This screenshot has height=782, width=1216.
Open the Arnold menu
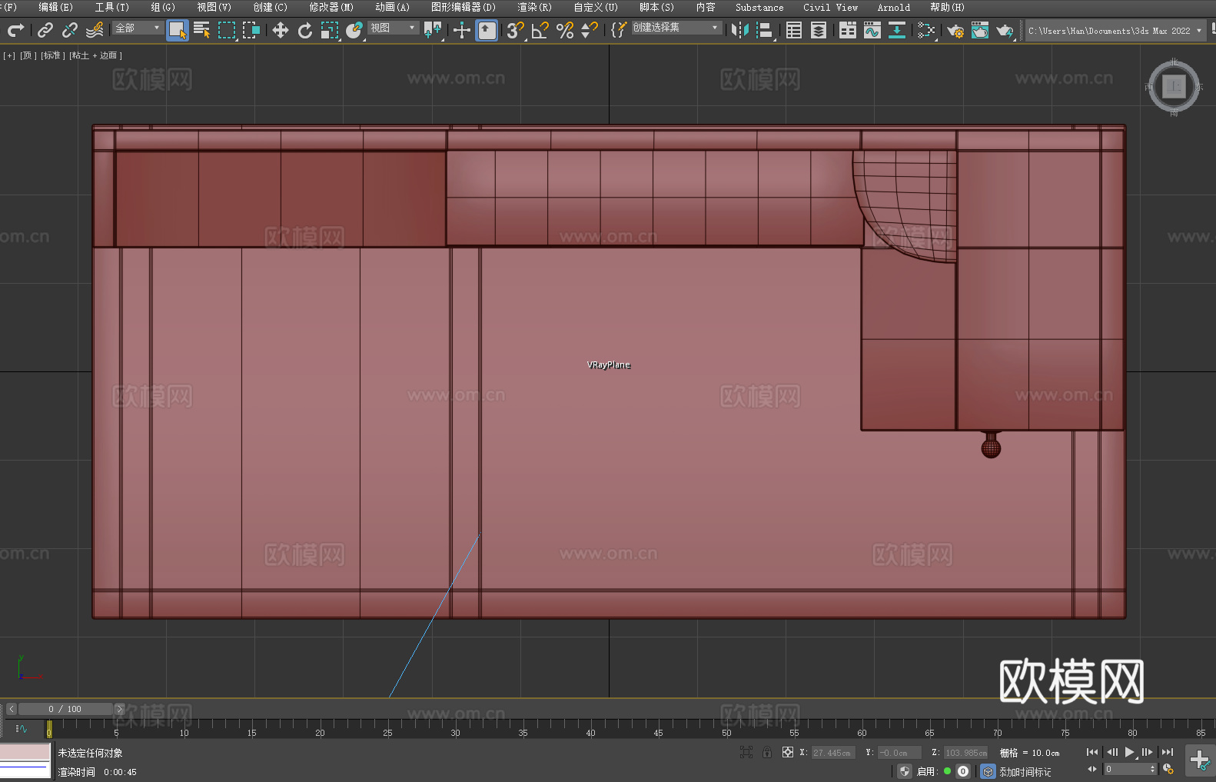[893, 7]
